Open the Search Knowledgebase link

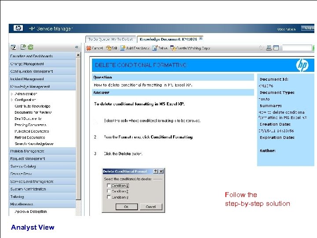[34, 144]
